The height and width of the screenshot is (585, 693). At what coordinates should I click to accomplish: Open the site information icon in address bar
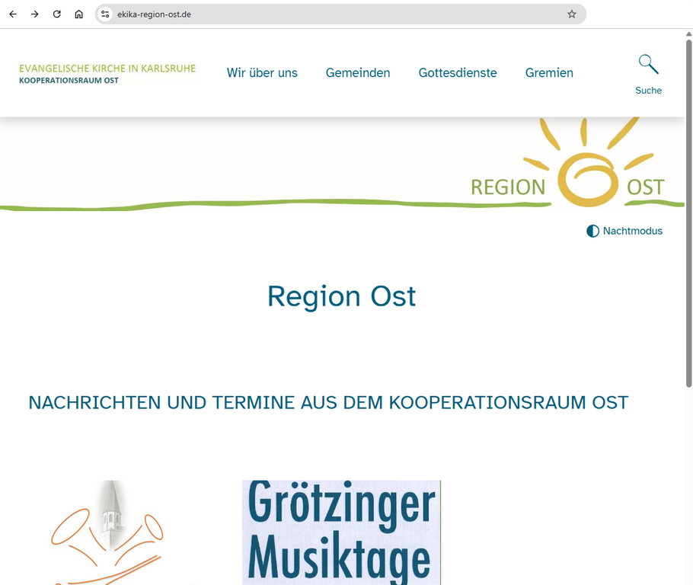point(105,14)
